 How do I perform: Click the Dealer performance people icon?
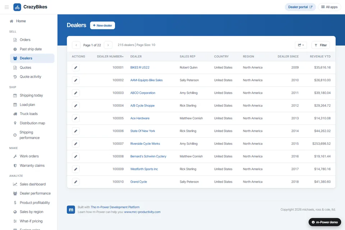(x=15, y=193)
